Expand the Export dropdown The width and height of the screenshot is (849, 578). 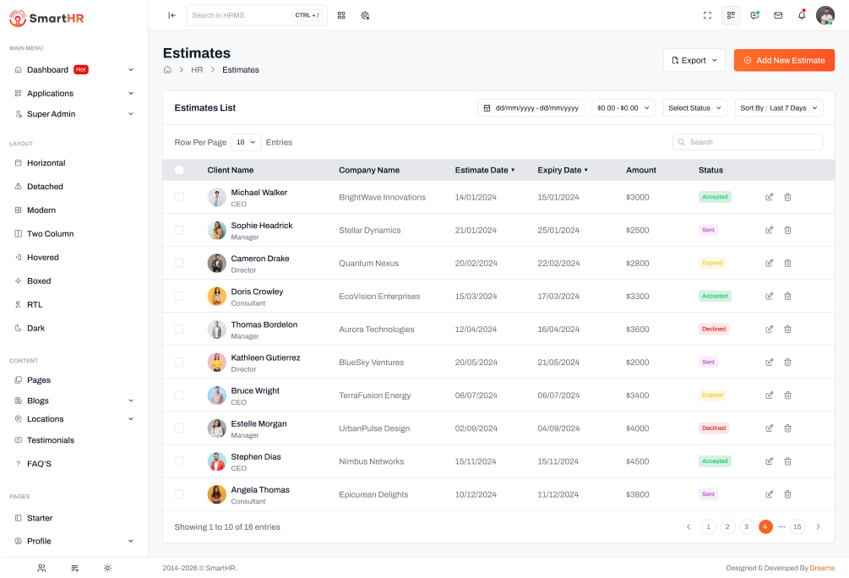pos(694,60)
